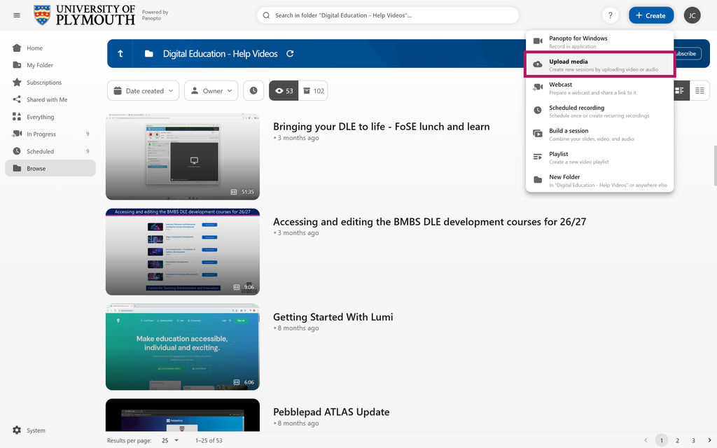Open Scheduled in sidebar
Image resolution: width=717 pixels, height=448 pixels.
pyautogui.click(x=50, y=151)
